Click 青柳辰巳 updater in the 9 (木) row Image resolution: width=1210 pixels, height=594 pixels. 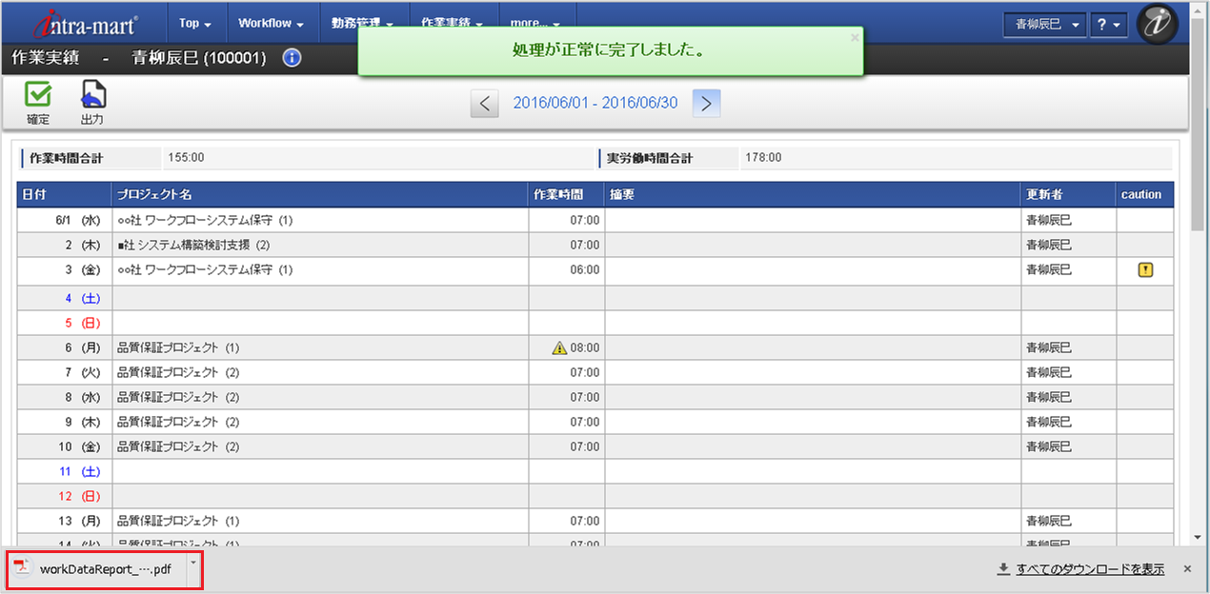click(1068, 422)
